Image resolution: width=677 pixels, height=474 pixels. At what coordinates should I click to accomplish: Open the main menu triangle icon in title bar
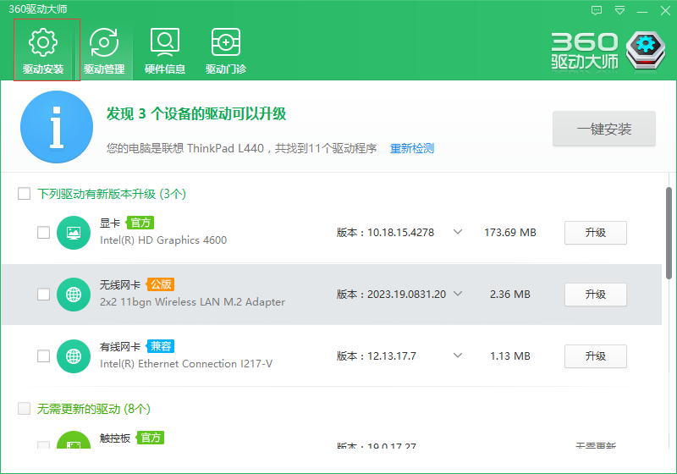click(619, 10)
